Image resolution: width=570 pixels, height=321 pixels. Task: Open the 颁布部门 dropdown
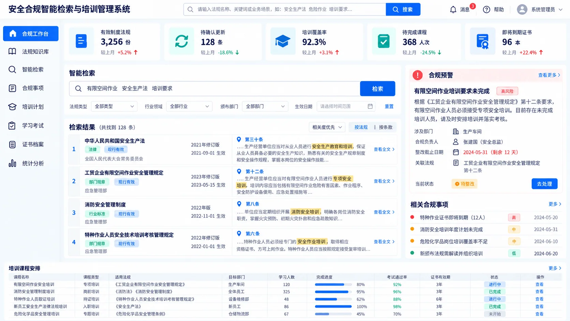click(265, 106)
